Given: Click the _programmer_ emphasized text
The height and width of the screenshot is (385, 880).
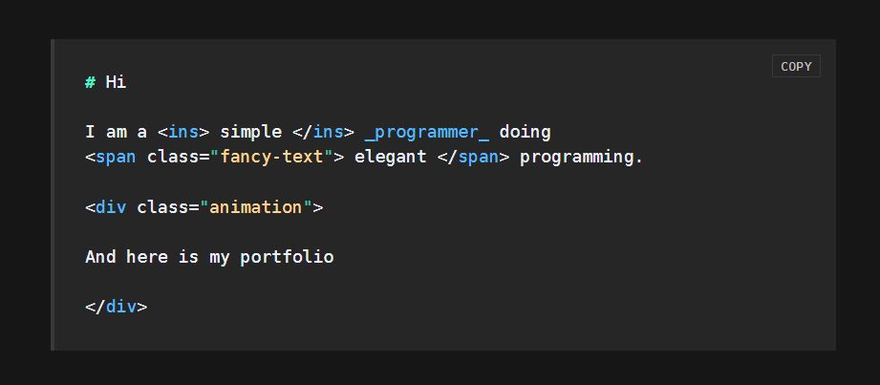Looking at the screenshot, I should pos(426,132).
